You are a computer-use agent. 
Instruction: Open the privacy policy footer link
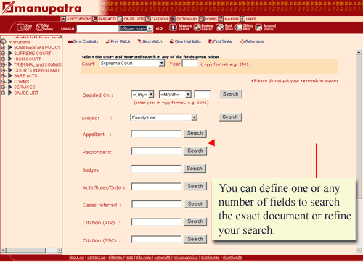pyautogui.click(x=186, y=258)
